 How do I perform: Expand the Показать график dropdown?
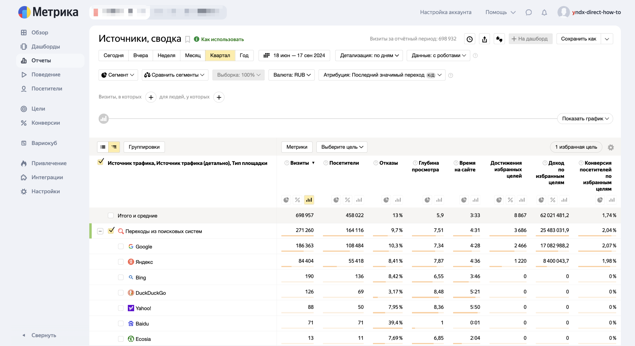coord(585,119)
